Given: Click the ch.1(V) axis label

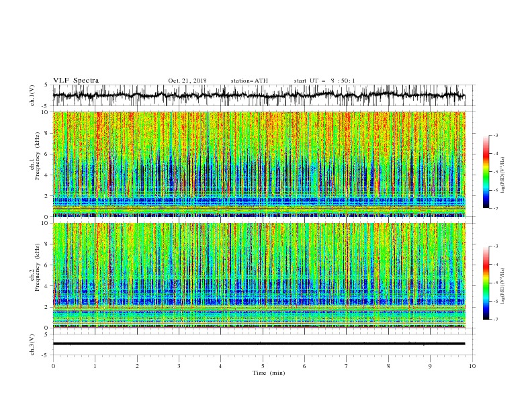Looking at the screenshot, I should (32, 95).
